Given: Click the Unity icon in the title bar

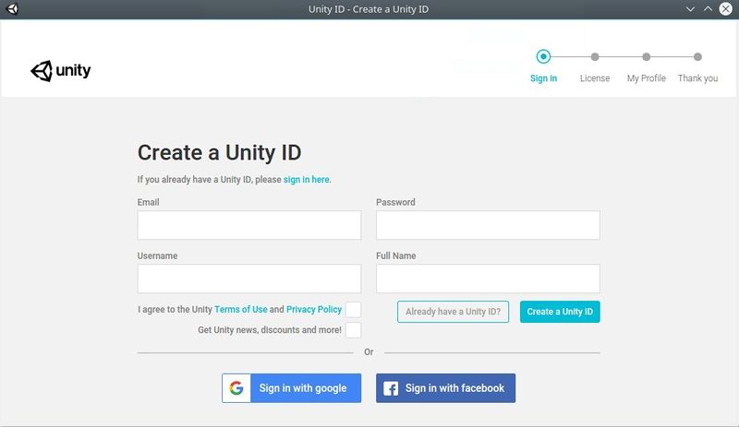Looking at the screenshot, I should (12, 9).
